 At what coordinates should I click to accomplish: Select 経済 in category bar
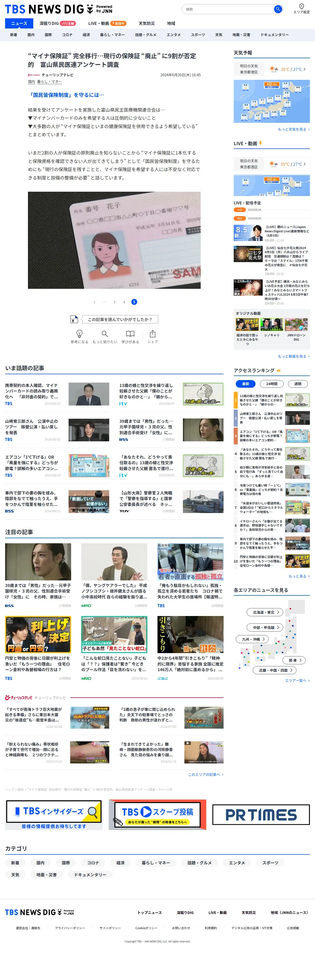click(x=86, y=35)
